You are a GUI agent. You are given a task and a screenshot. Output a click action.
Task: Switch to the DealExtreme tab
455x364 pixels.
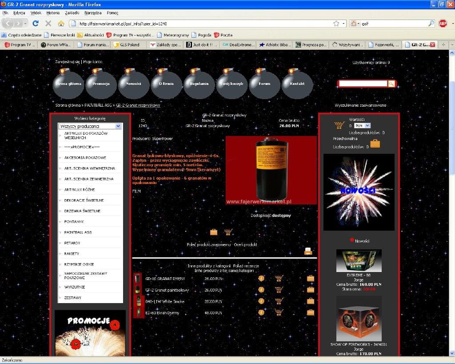[x=239, y=45]
